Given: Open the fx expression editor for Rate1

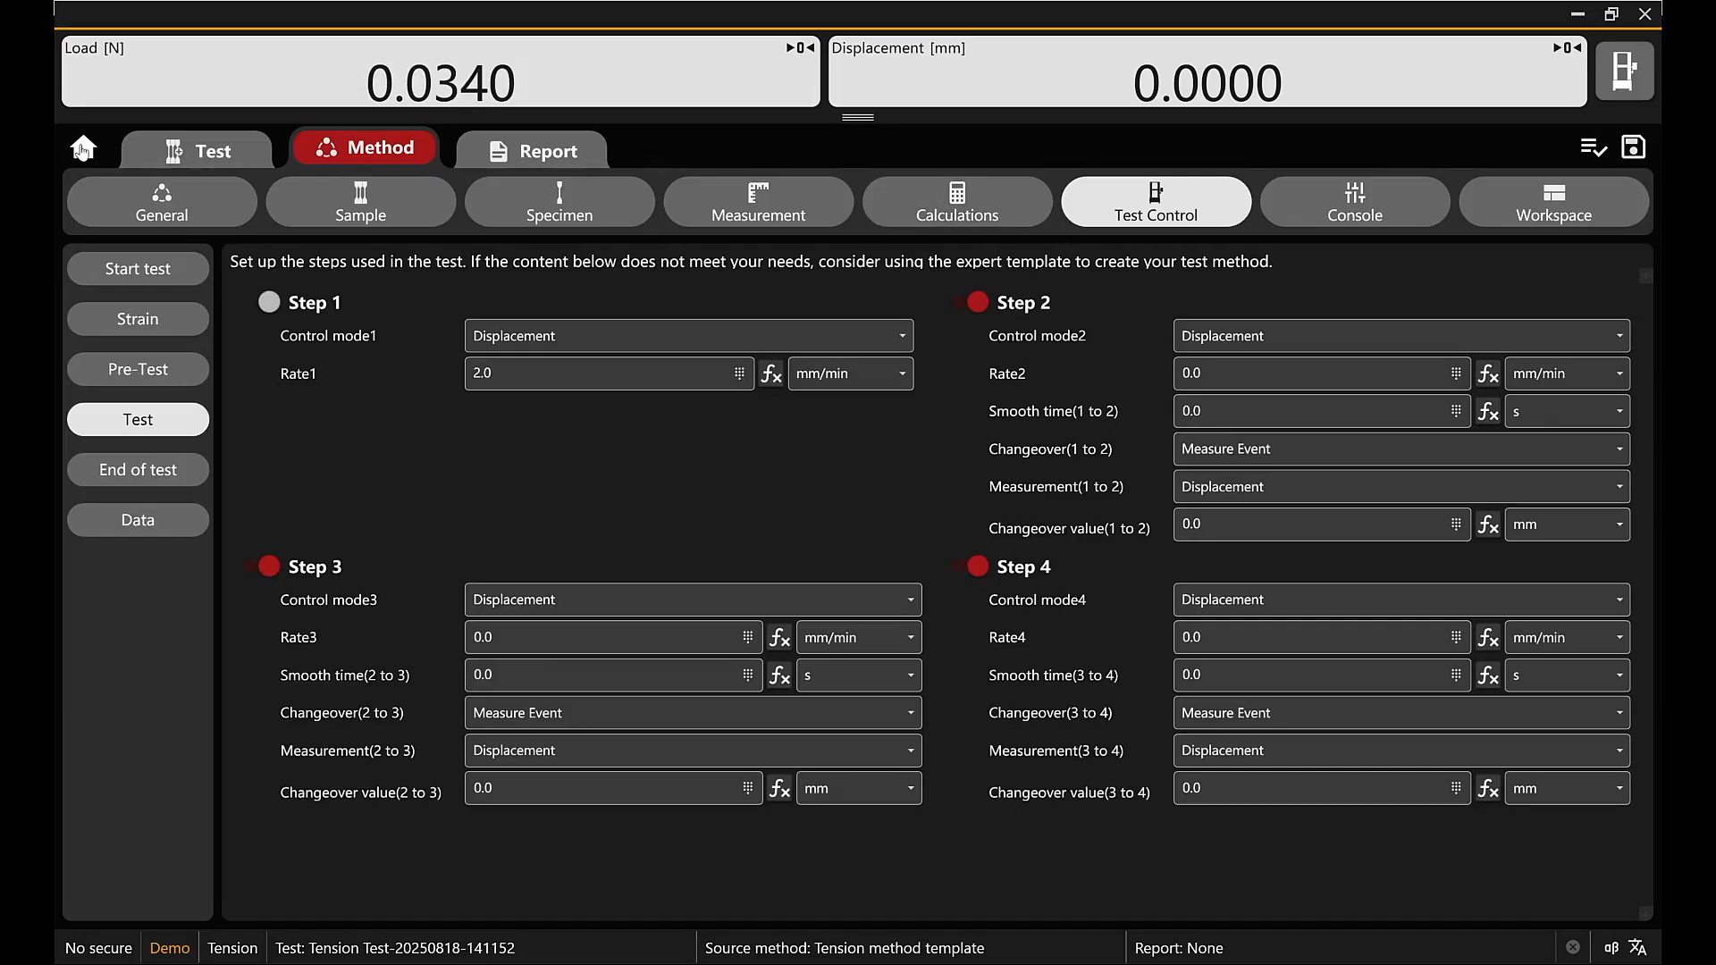Looking at the screenshot, I should click(772, 373).
